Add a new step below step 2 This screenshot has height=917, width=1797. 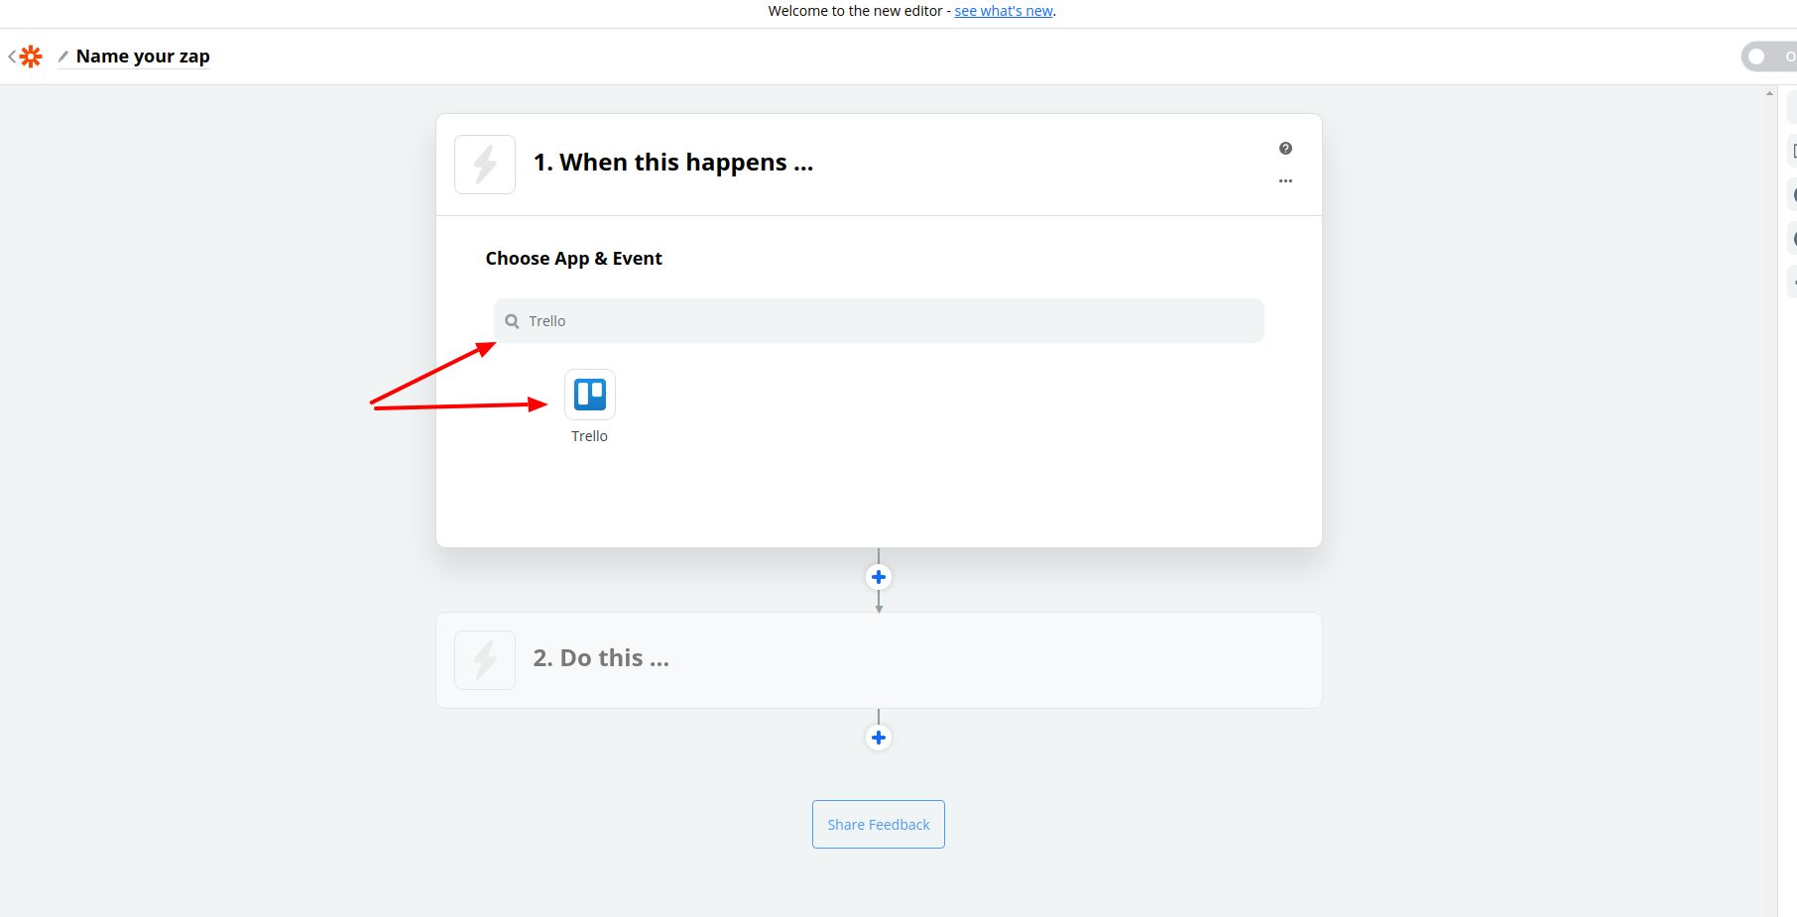point(879,738)
